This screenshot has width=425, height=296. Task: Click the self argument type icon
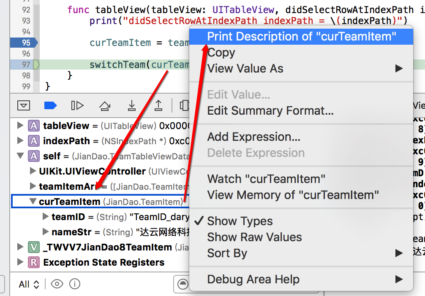coord(34,156)
